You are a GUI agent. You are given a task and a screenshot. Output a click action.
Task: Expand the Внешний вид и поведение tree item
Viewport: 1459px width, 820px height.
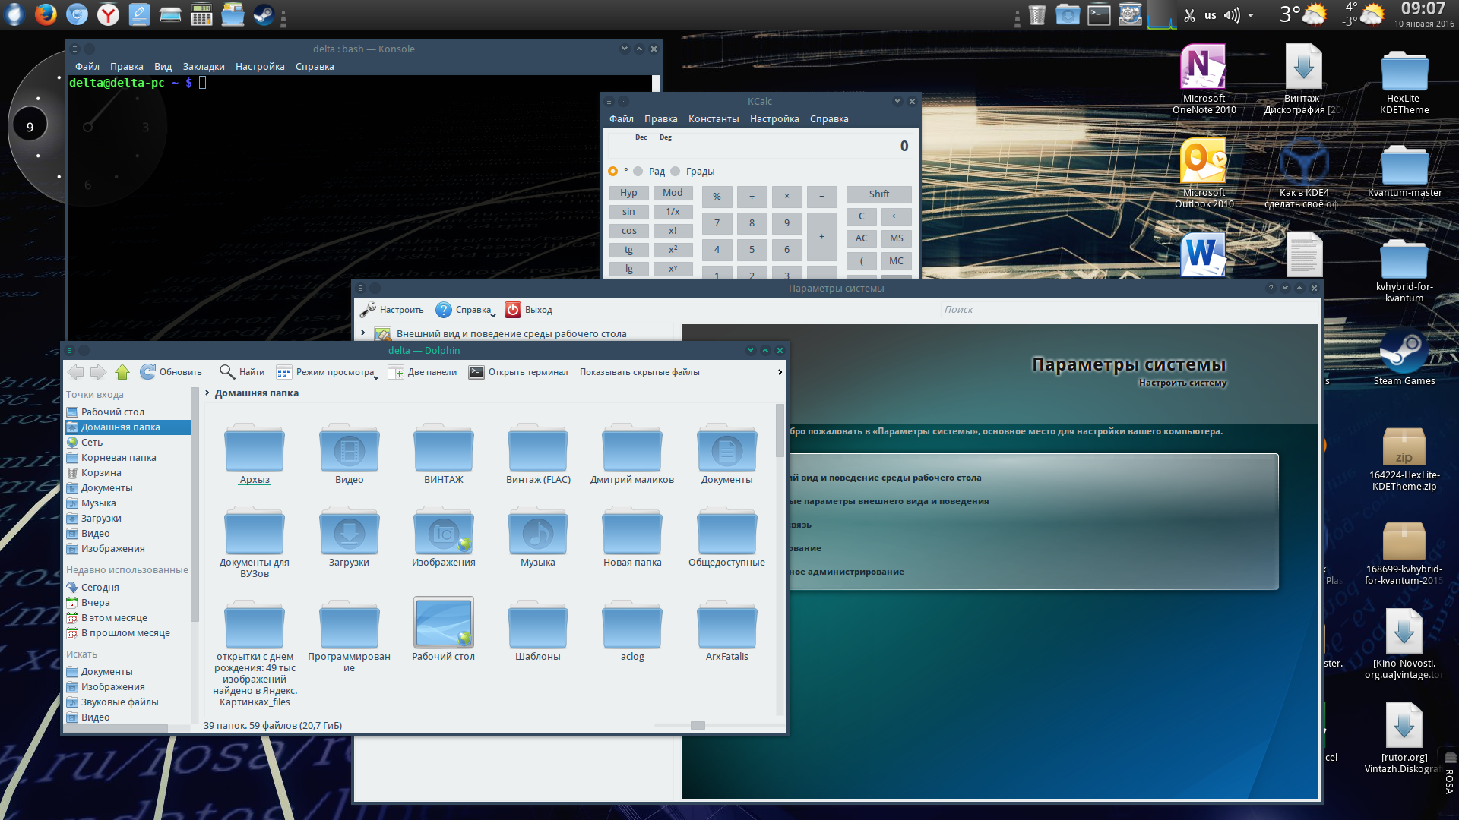[363, 333]
